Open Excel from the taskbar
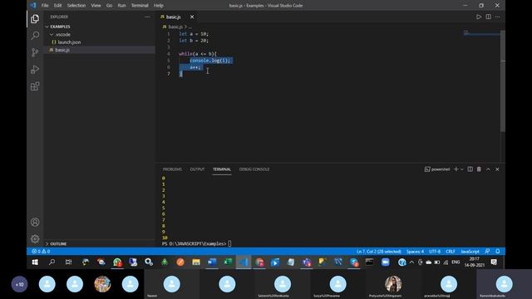The width and height of the screenshot is (532, 299). [227, 262]
